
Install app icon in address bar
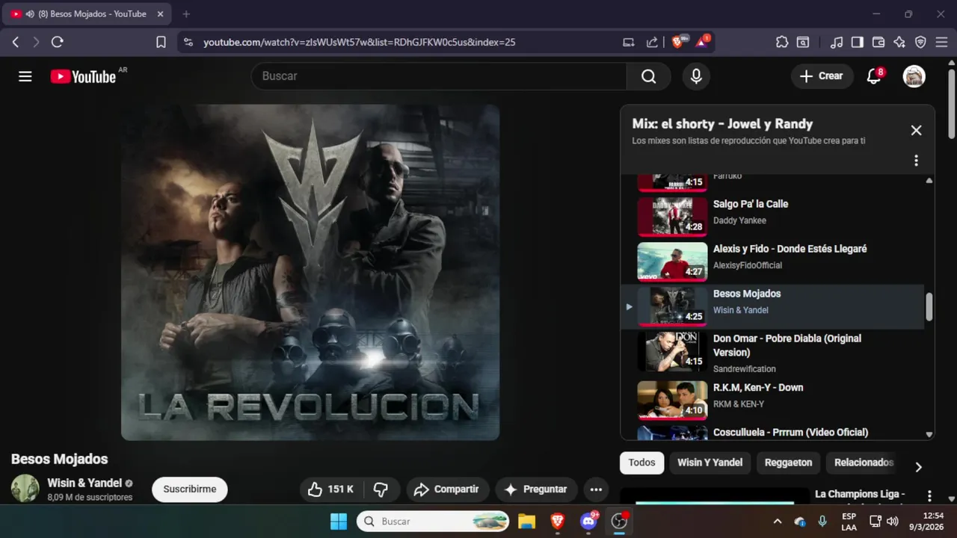(629, 43)
